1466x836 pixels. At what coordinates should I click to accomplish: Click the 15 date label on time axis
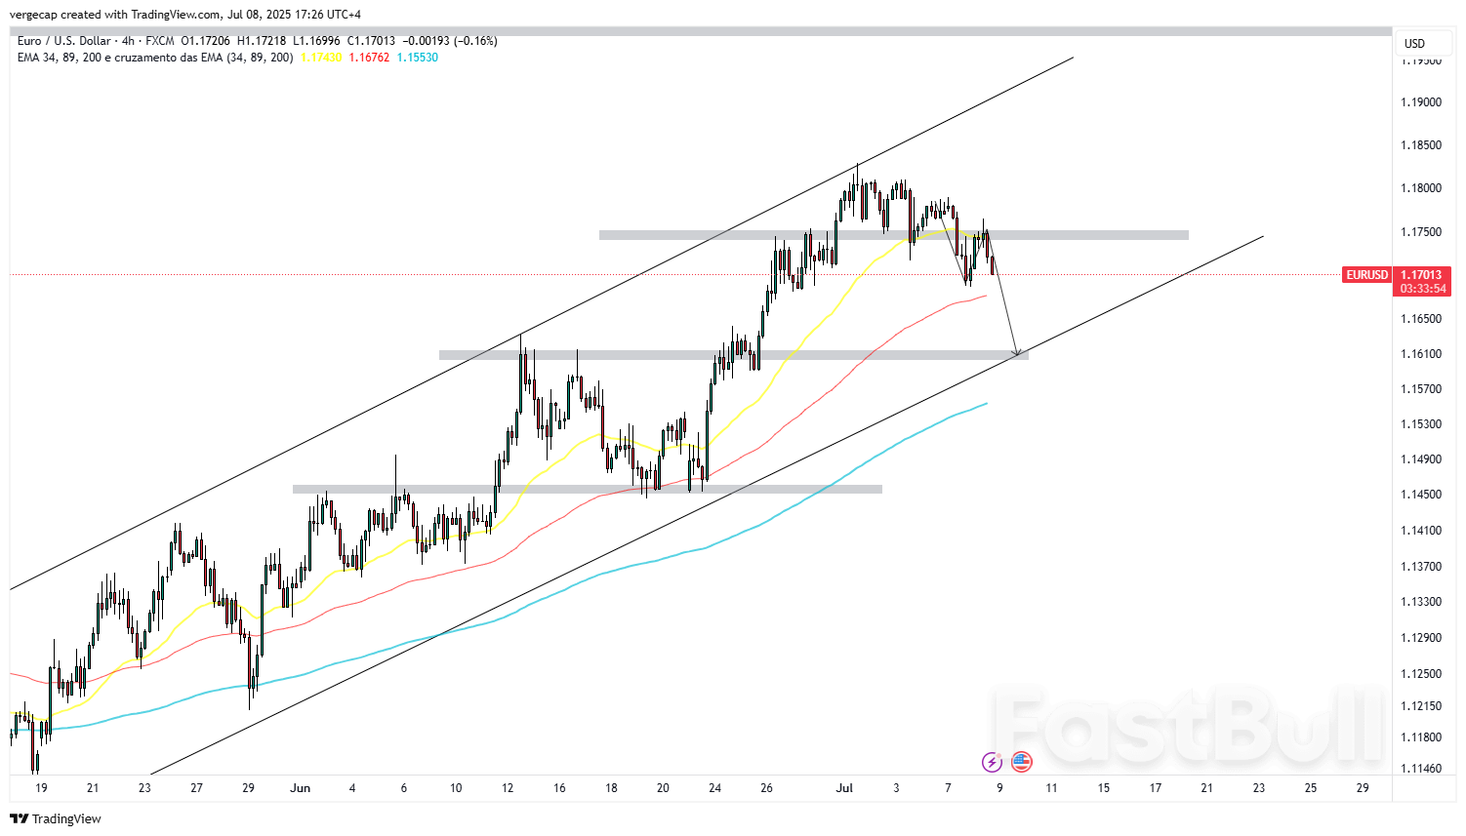(1104, 788)
